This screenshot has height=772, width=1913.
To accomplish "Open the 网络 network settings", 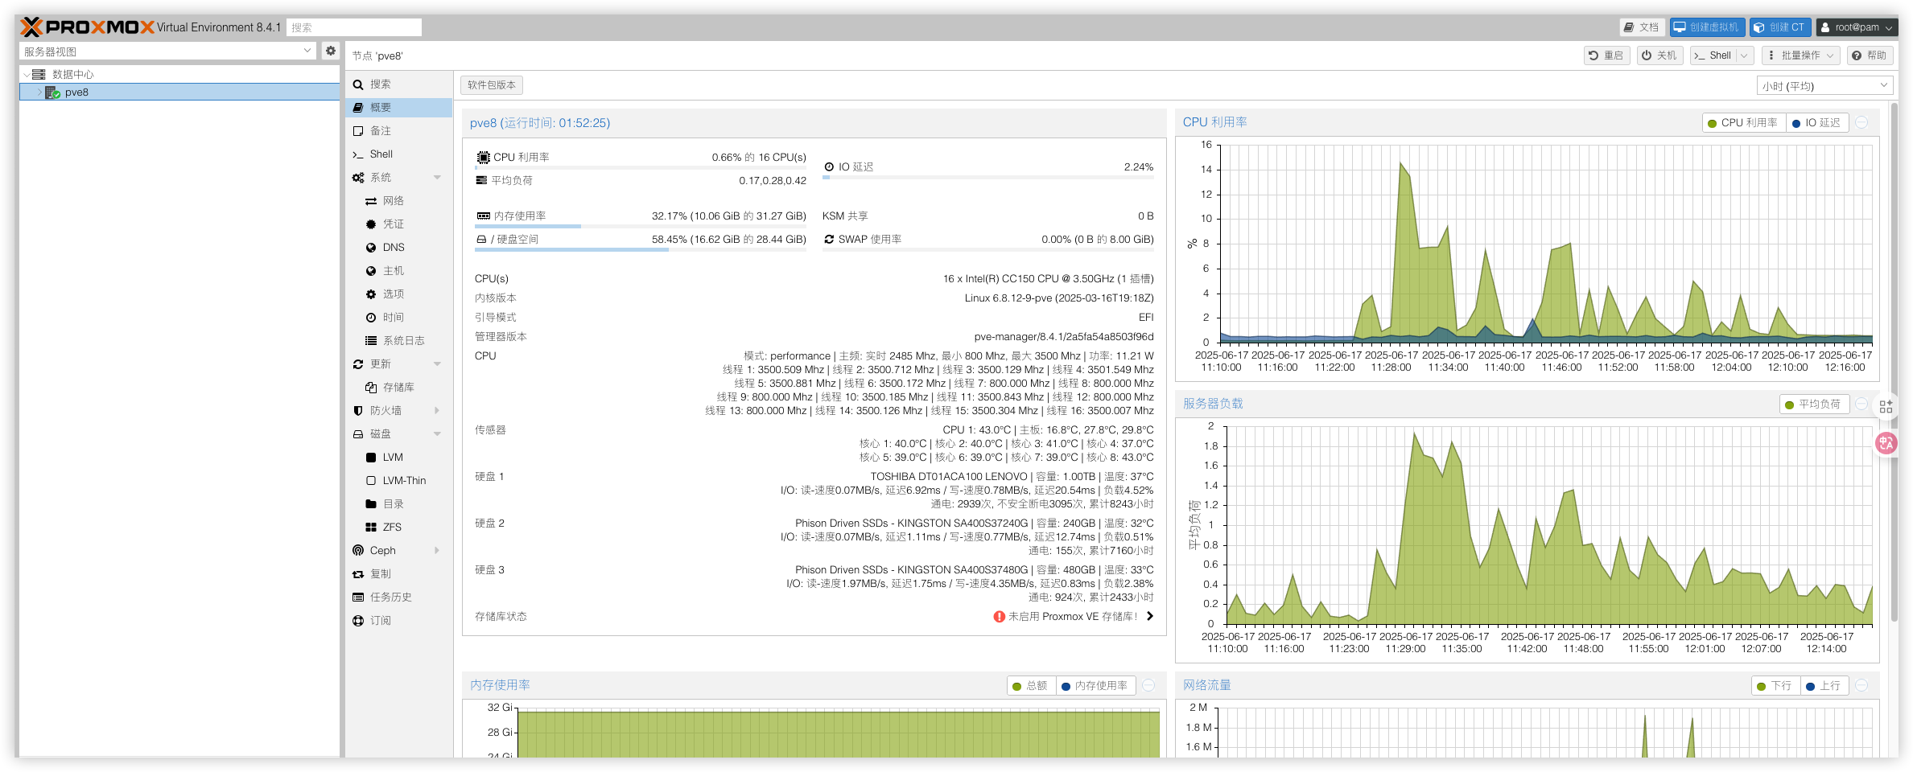I will 398,201.
